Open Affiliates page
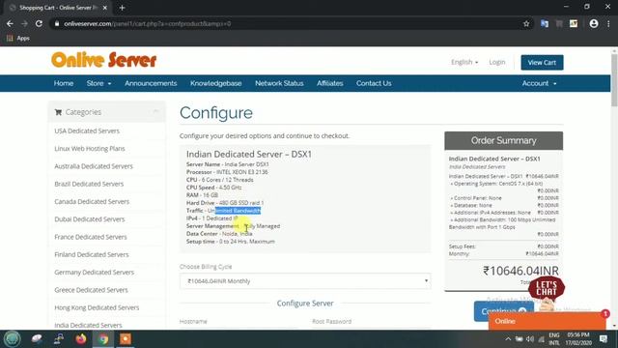 pyautogui.click(x=330, y=83)
